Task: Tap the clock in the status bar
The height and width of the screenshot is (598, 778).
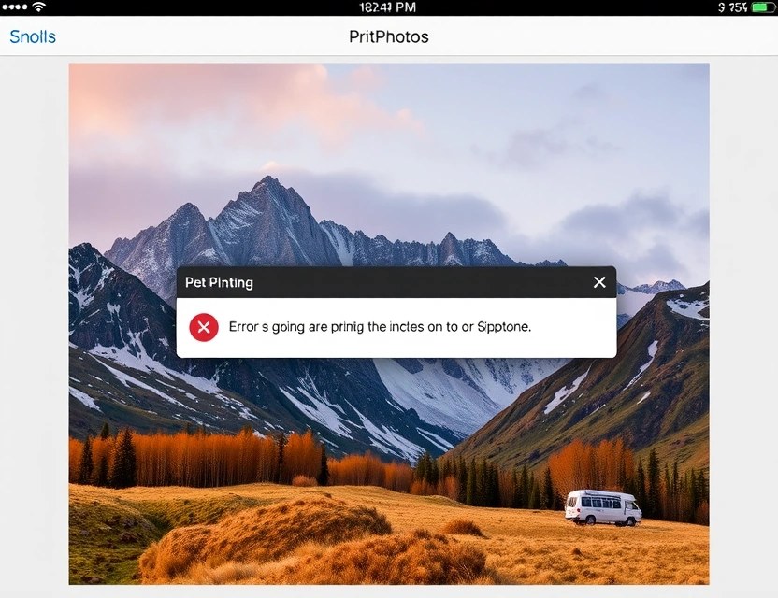Action: click(x=387, y=7)
